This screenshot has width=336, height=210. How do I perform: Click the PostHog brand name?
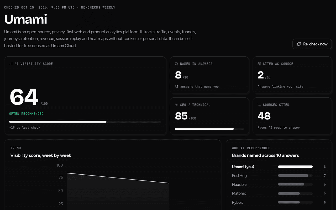click(239, 176)
